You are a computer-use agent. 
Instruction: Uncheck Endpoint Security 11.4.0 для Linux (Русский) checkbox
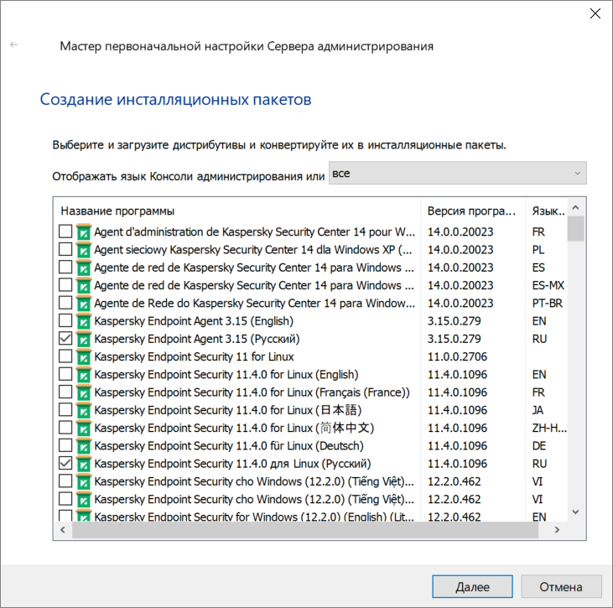(65, 463)
